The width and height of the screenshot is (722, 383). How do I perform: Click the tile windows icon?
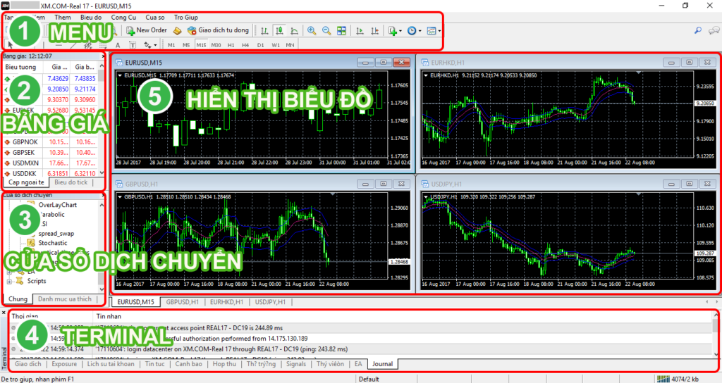click(341, 30)
